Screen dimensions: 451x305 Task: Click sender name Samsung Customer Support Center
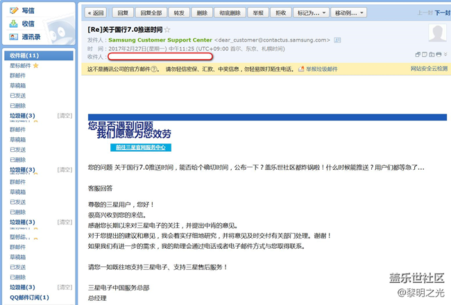[160, 40]
